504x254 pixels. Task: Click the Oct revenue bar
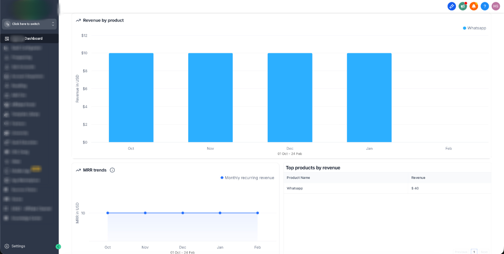coord(131,98)
